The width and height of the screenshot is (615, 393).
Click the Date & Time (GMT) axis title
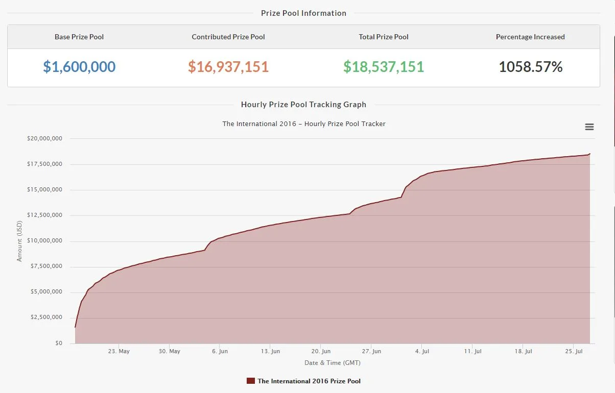click(x=333, y=363)
